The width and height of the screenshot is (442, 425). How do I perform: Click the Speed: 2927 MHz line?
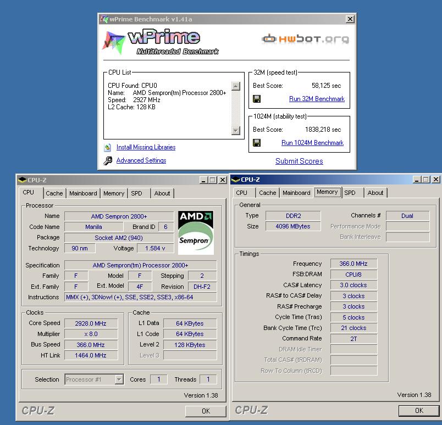click(134, 100)
